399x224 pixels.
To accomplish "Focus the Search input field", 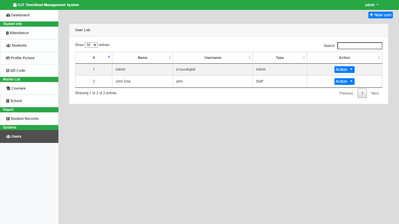I will click(x=360, y=46).
